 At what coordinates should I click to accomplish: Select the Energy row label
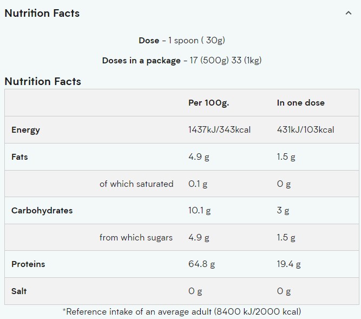tap(25, 130)
